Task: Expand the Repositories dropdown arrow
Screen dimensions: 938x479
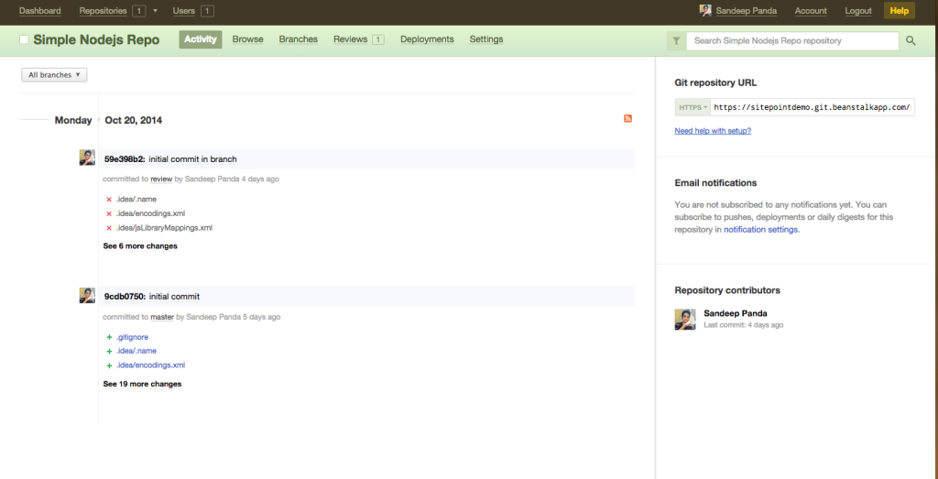Action: click(x=155, y=11)
